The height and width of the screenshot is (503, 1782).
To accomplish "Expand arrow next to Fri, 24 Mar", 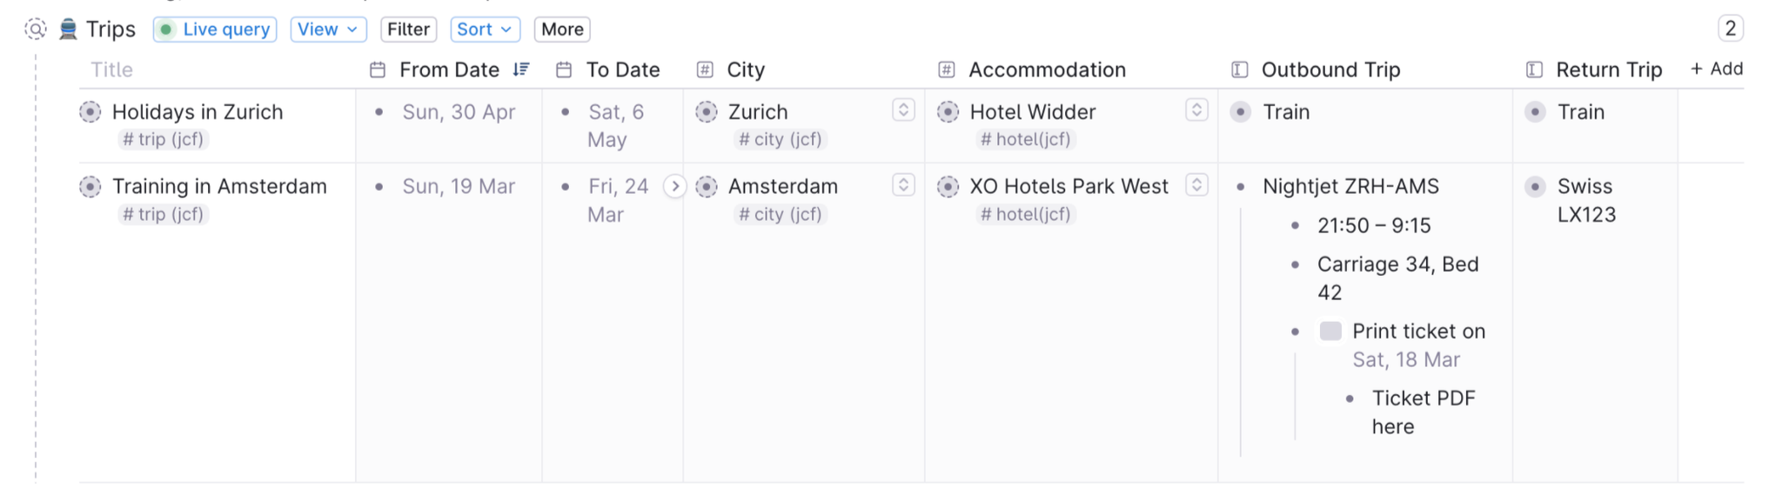I will point(675,186).
